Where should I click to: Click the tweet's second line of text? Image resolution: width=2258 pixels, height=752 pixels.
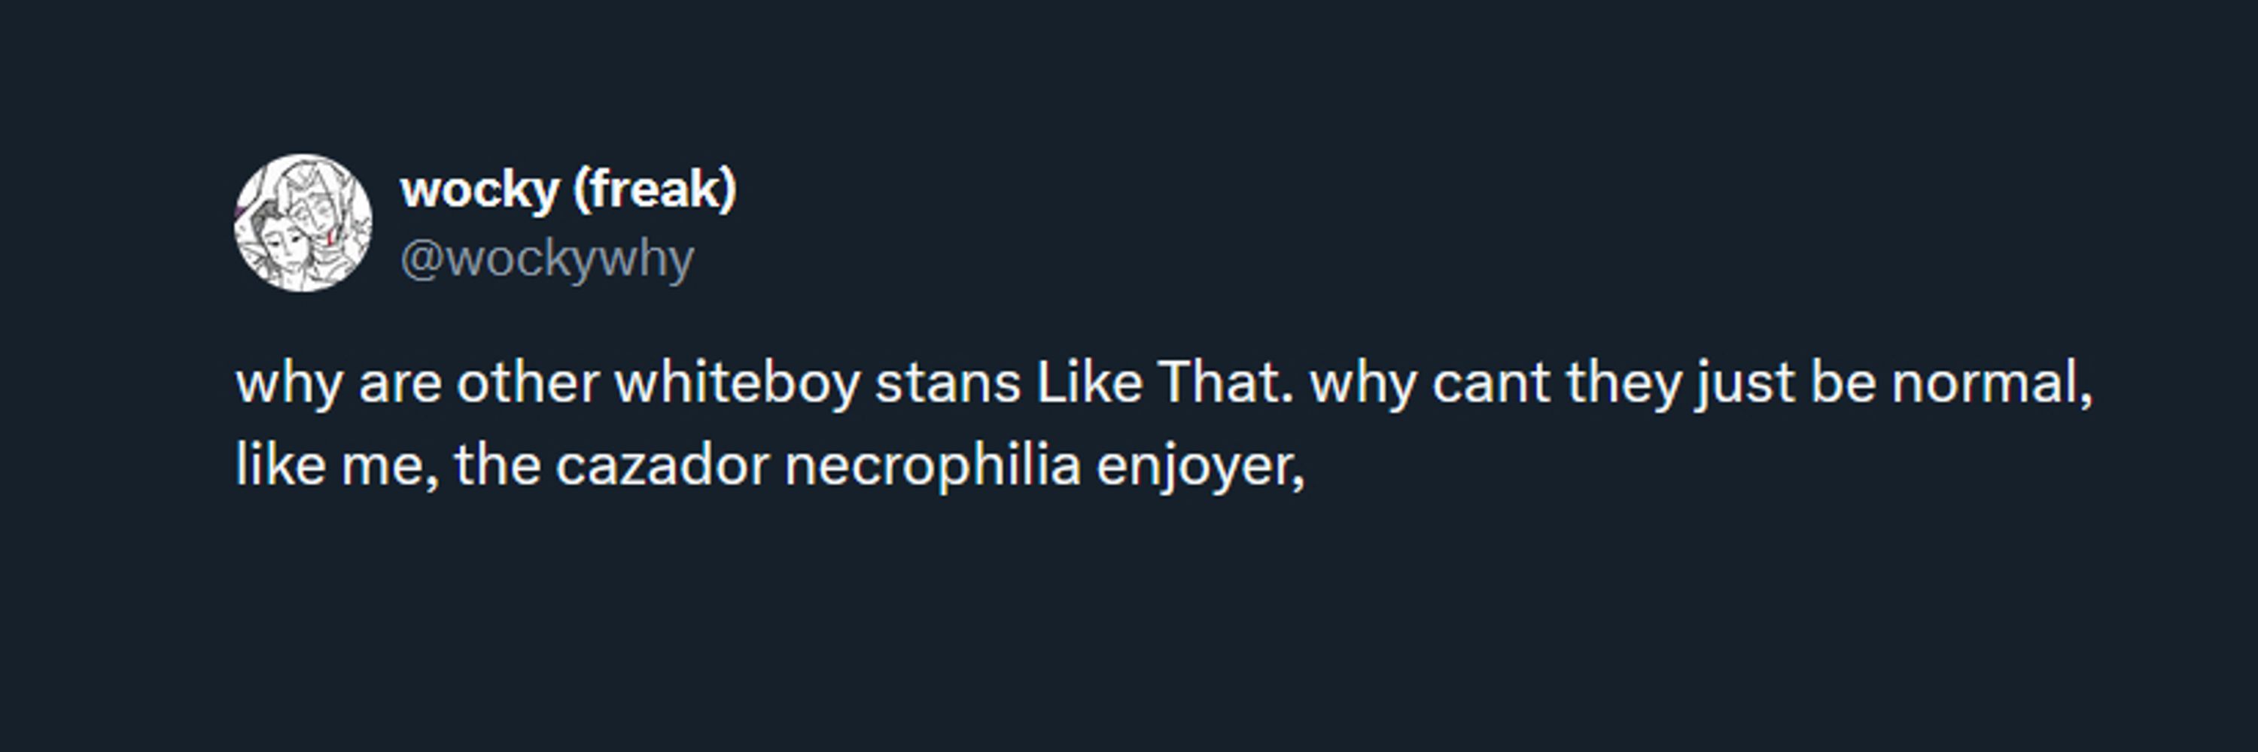click(x=771, y=465)
